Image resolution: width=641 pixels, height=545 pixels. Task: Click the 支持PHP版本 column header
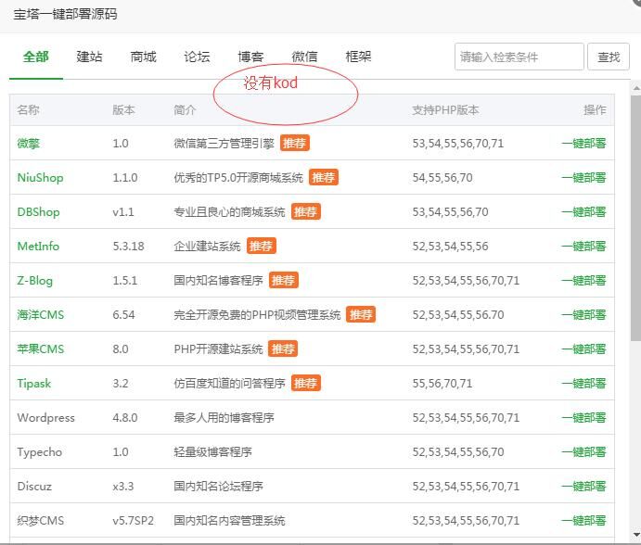(x=445, y=110)
